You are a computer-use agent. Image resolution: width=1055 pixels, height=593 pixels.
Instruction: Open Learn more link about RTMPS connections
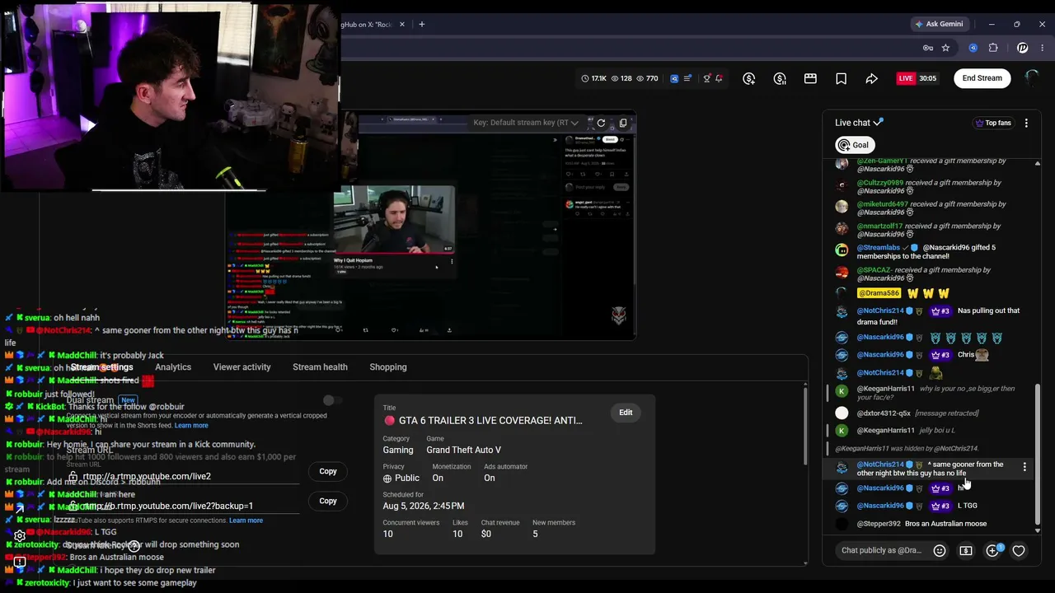click(246, 521)
